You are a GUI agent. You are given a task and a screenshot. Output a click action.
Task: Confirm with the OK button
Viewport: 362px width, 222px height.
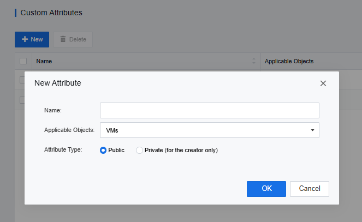tap(266, 189)
